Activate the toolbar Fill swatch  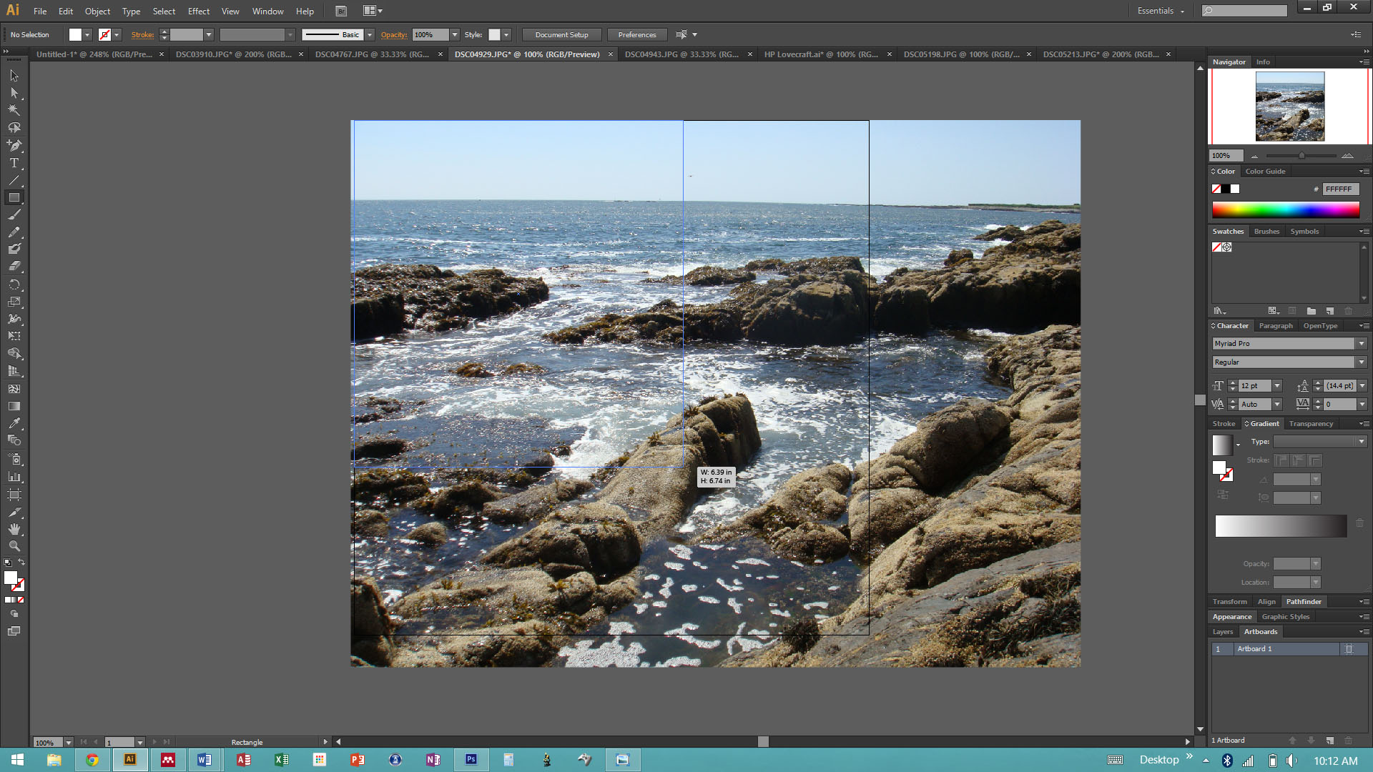coord(10,578)
